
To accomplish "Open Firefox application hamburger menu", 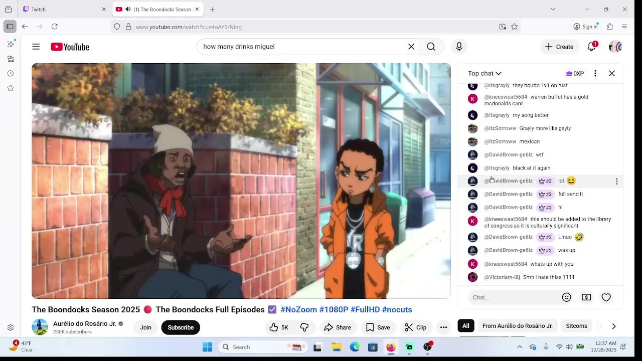I will coord(624,27).
